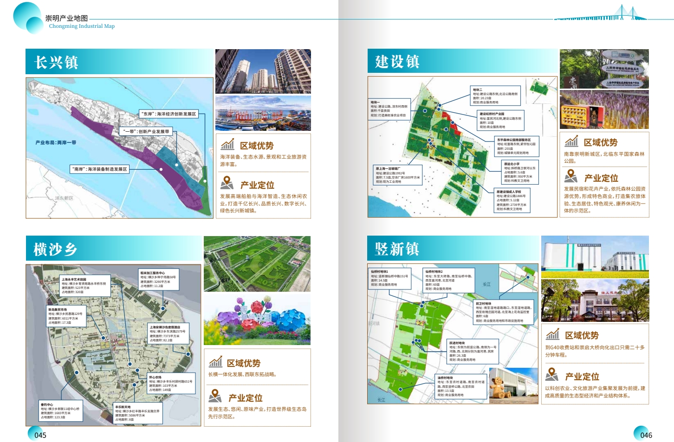674x442 pixels.
Task: Click the location pin icon in 建设镇 产业定位
Action: [x=570, y=176]
